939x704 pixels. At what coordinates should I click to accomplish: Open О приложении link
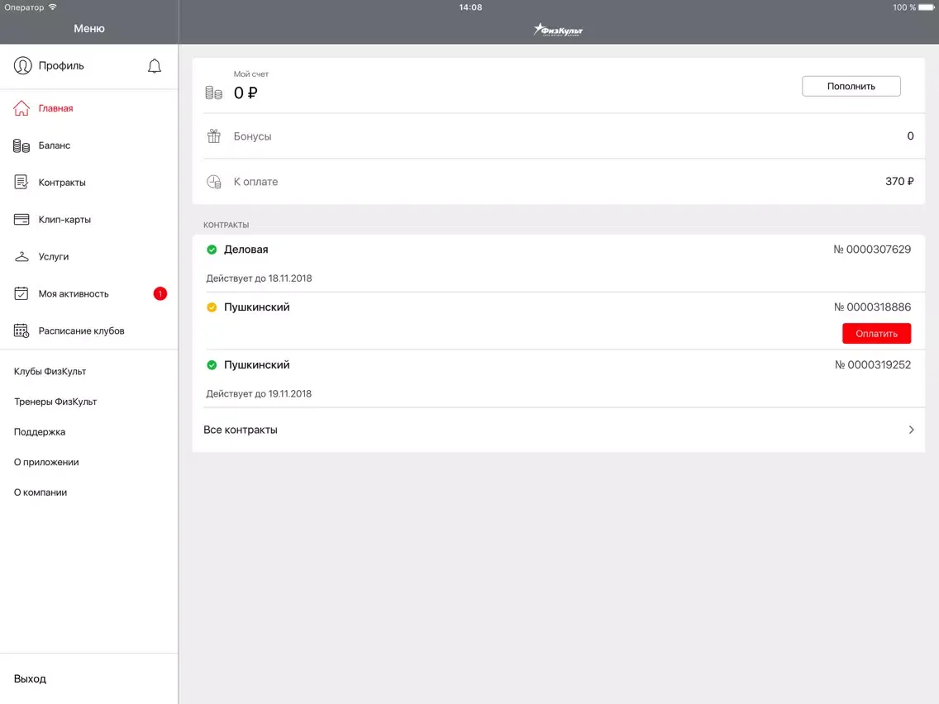tap(46, 462)
